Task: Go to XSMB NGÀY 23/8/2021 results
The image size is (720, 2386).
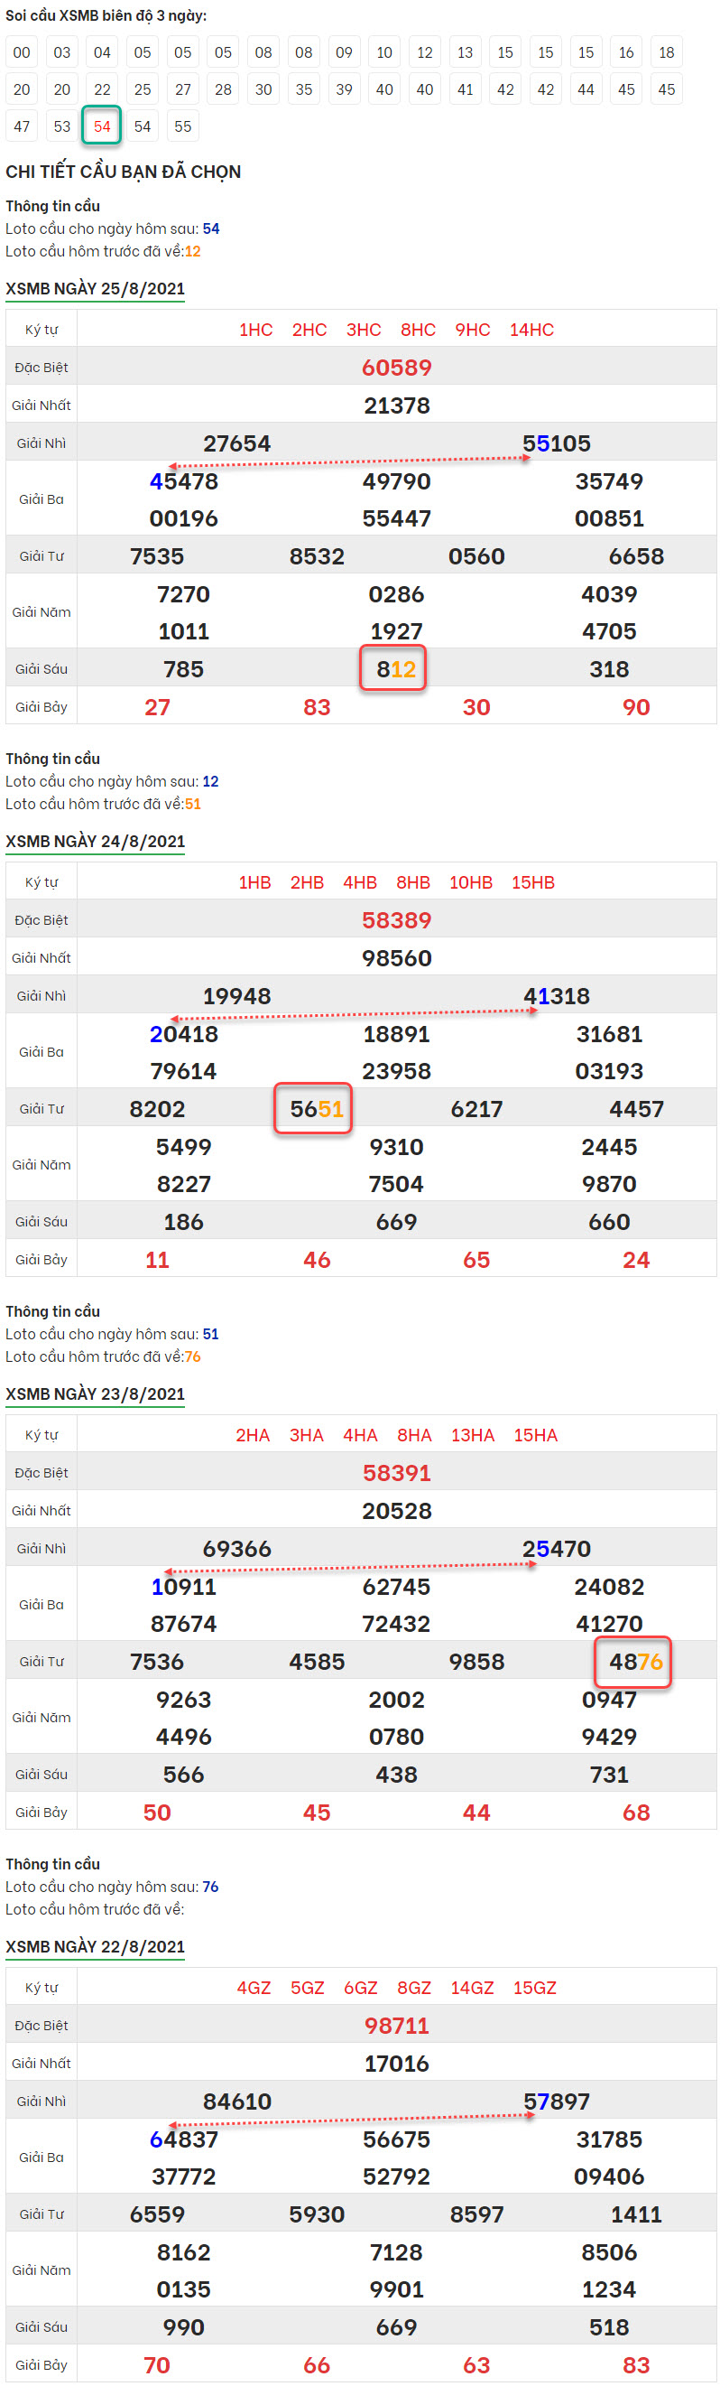Action: (x=96, y=1394)
